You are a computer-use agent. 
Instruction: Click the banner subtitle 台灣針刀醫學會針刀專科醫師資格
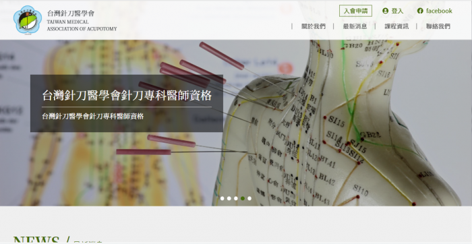point(93,116)
